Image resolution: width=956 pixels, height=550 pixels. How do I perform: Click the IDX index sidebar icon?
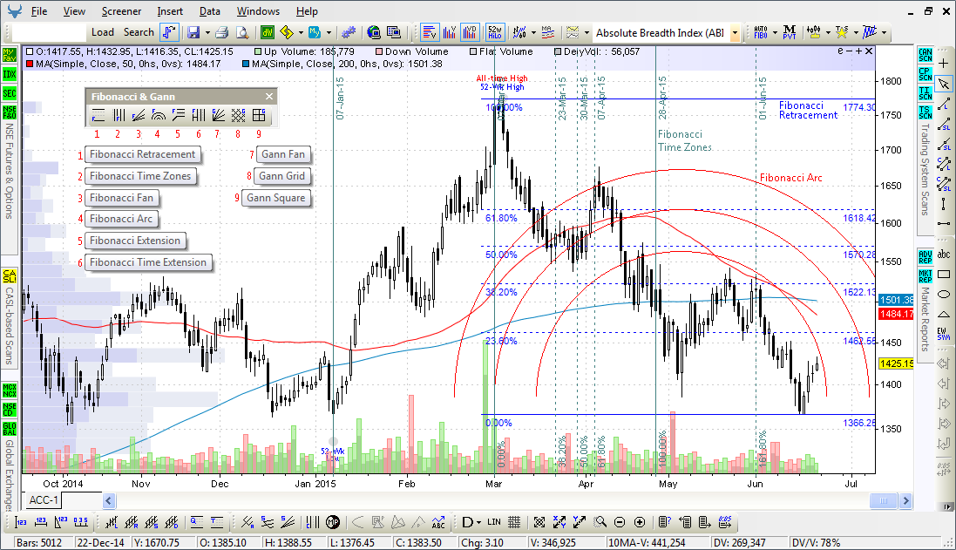point(9,74)
